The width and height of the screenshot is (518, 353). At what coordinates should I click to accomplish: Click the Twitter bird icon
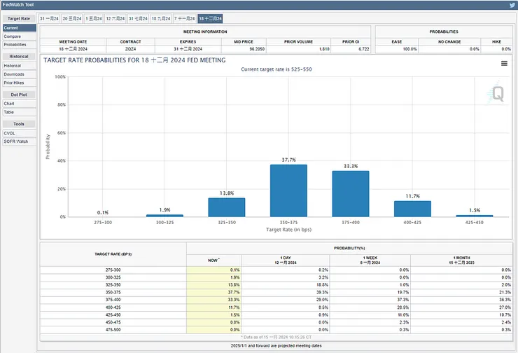pyautogui.click(x=511, y=5)
